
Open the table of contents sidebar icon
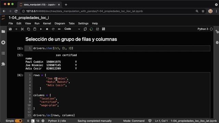click(3, 53)
